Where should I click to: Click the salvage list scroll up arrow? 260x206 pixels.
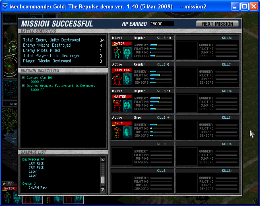(103, 160)
